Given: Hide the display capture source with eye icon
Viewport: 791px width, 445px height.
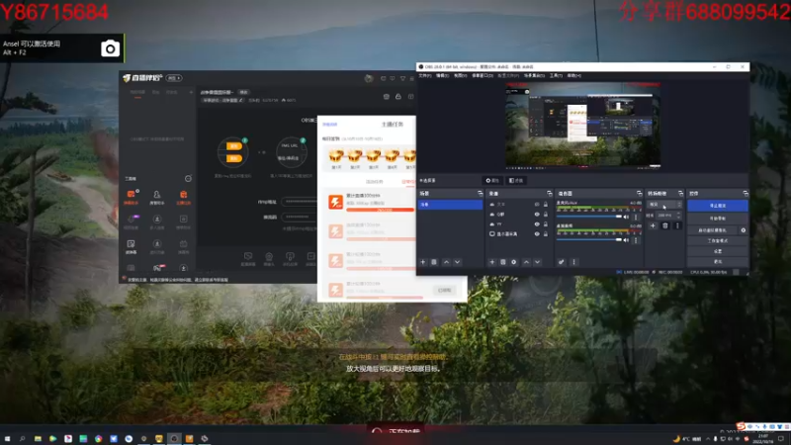Looking at the screenshot, I should pyautogui.click(x=537, y=234).
